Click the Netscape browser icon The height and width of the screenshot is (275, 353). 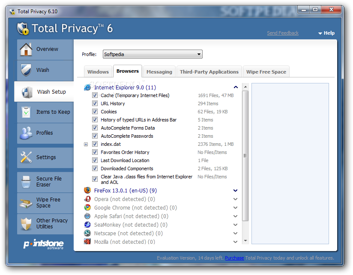click(87, 233)
